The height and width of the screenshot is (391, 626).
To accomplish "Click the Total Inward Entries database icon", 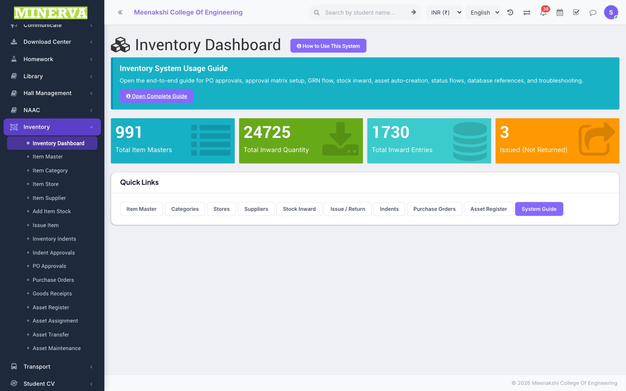I will 470,141.
